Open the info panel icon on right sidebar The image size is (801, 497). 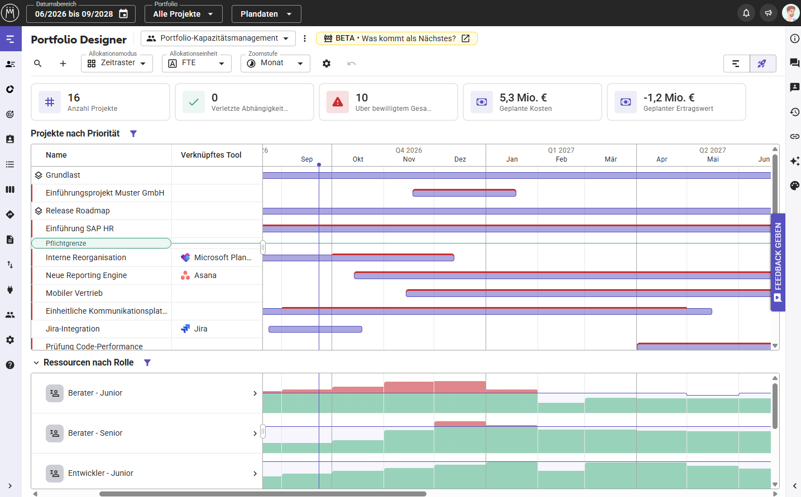[x=795, y=38]
